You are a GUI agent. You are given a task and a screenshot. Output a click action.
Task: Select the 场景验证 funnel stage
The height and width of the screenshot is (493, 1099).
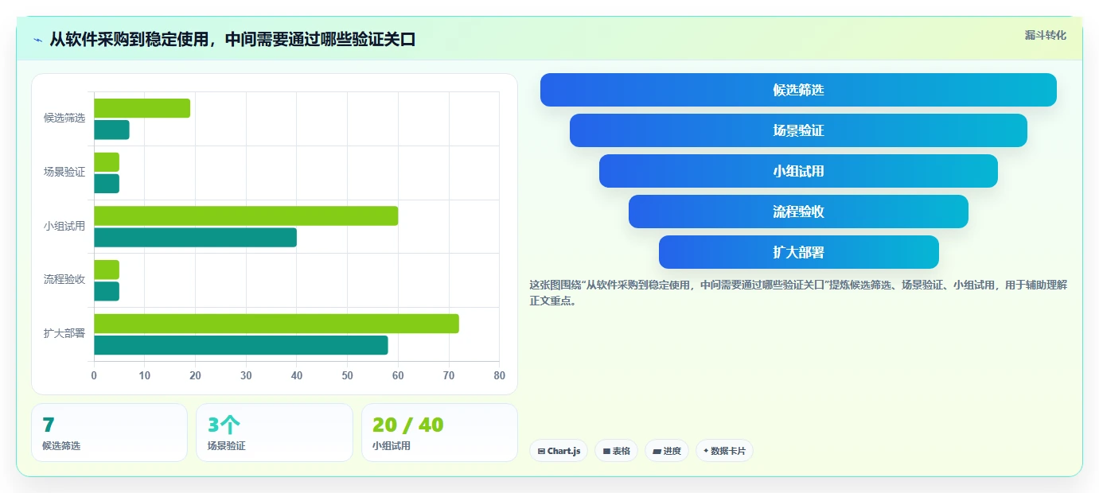[x=798, y=130]
